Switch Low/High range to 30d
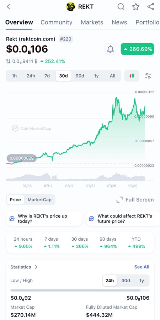This screenshot has height=320, width=160. [126, 281]
